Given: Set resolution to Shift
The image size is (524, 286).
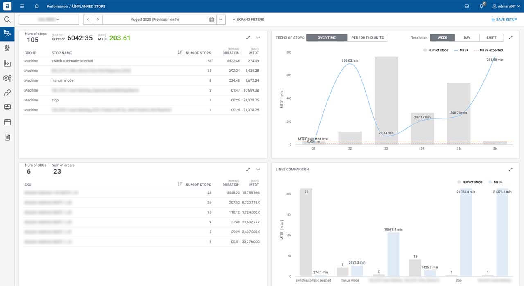Looking at the screenshot, I should coord(492,38).
